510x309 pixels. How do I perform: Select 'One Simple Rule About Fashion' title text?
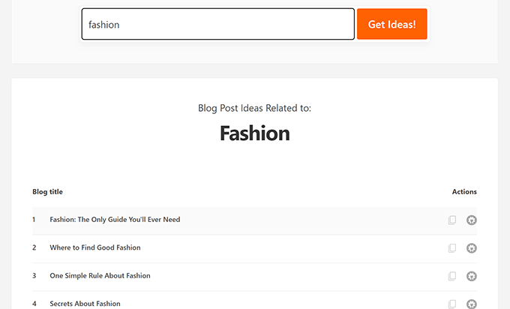click(100, 275)
